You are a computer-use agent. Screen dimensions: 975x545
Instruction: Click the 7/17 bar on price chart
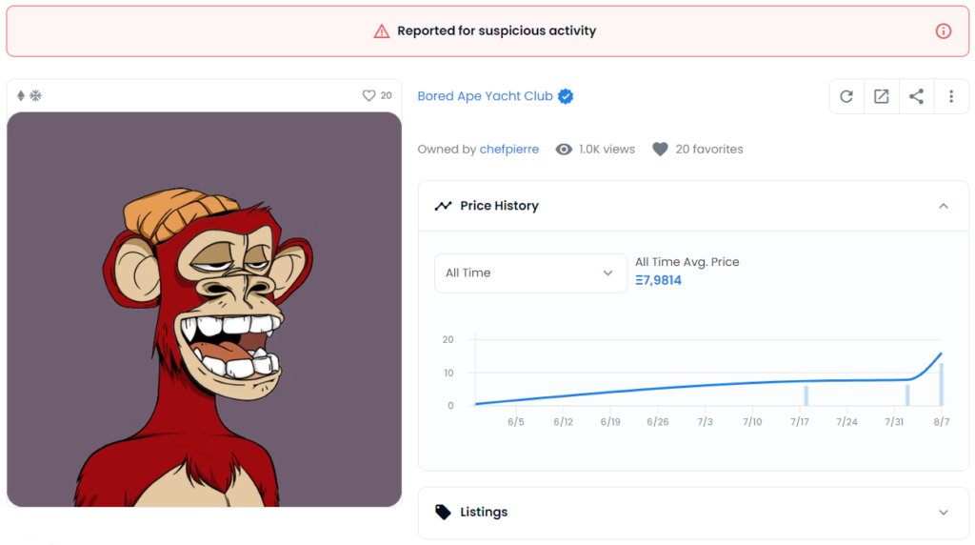(x=806, y=395)
